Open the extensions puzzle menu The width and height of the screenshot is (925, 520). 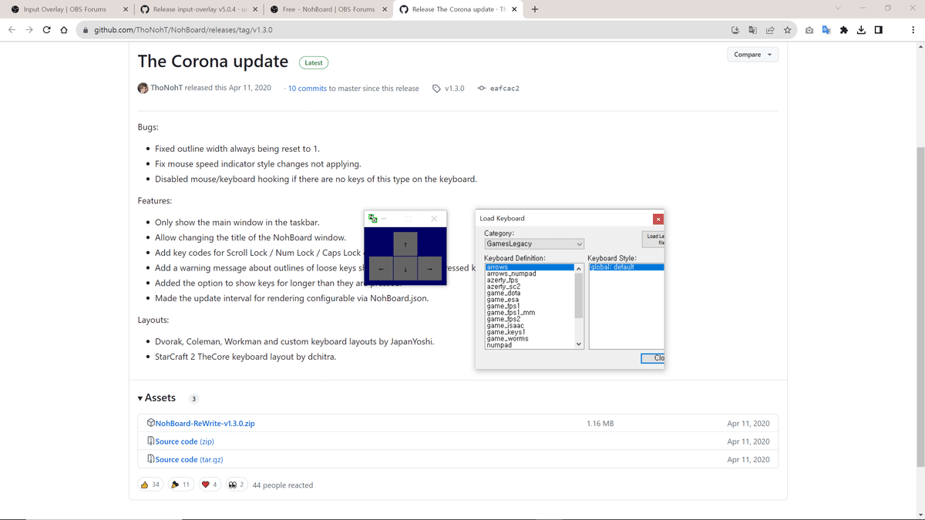pos(844,30)
